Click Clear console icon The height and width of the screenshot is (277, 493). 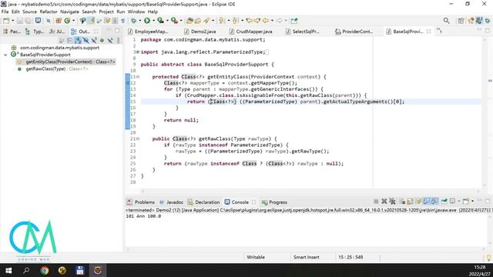402,202
